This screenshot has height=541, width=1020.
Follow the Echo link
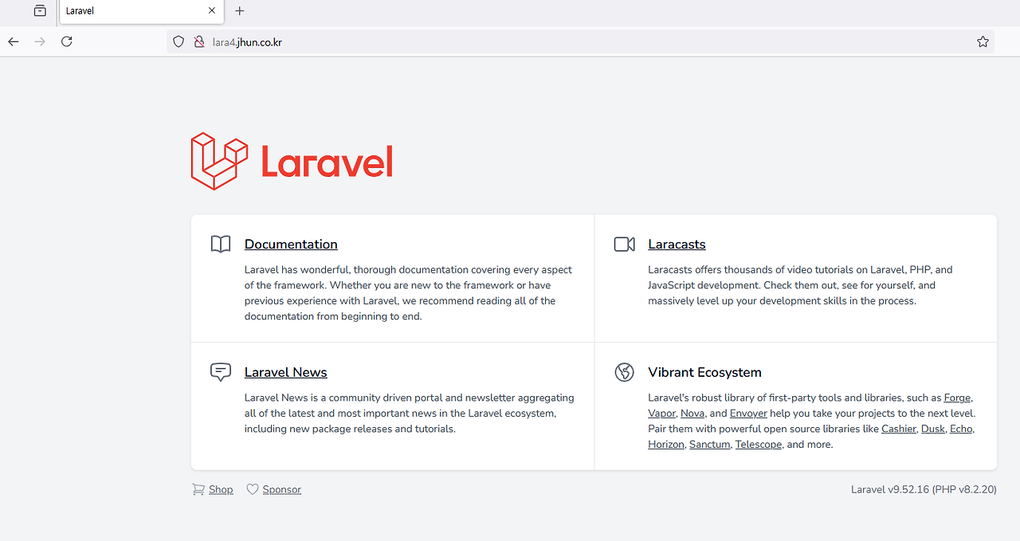[x=961, y=429]
